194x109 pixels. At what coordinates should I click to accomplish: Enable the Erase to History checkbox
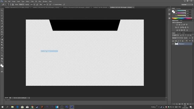click(53, 5)
